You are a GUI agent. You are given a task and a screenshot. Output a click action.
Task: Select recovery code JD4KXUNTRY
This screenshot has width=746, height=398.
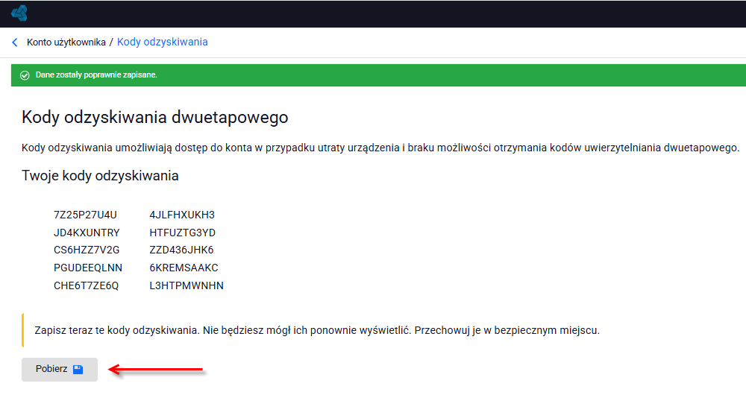coord(87,233)
